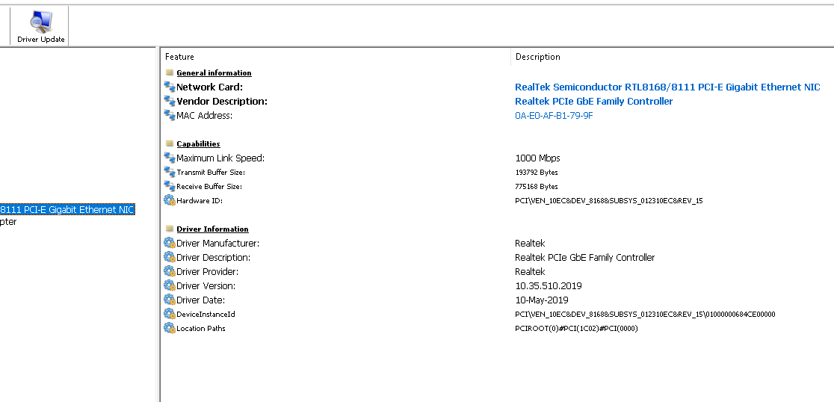This screenshot has height=402, width=834.
Task: Click the Location Paths gear icon
Action: point(170,329)
